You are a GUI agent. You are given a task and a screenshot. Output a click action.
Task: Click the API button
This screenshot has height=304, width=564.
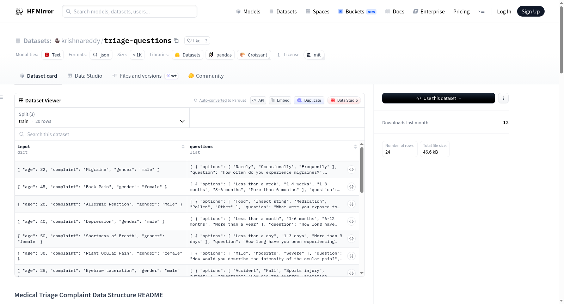coord(258,100)
